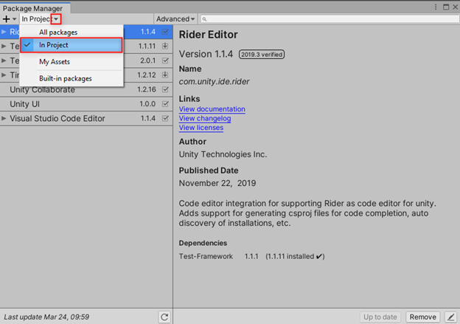Click version 1.2.16 of Unity Collaborate
460x324 pixels.
tap(147, 89)
